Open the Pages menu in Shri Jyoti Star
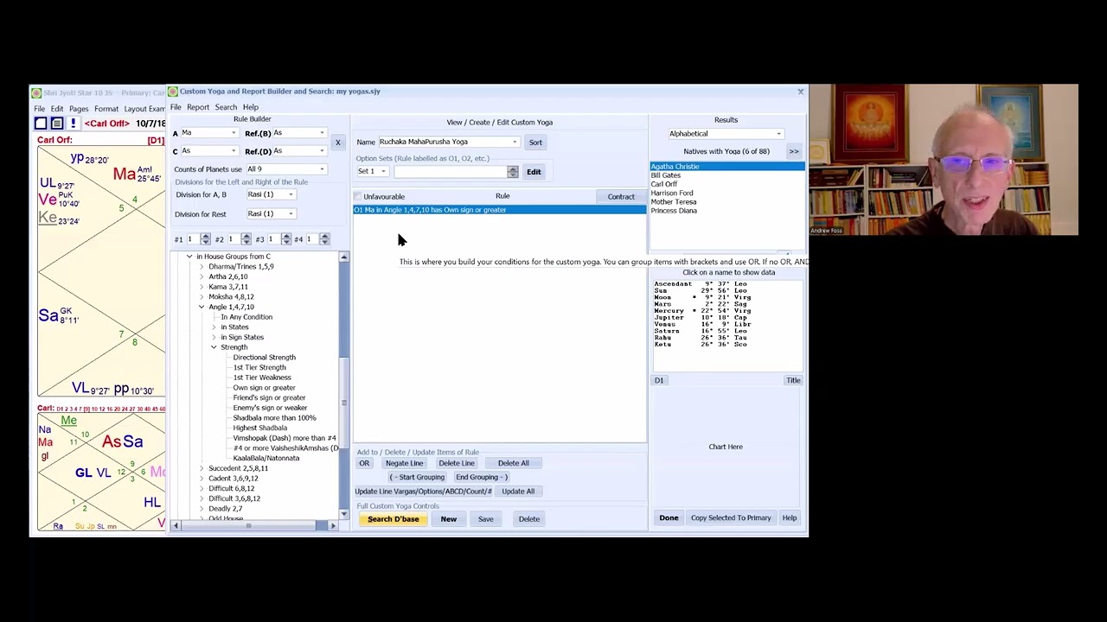The image size is (1107, 622). click(79, 109)
